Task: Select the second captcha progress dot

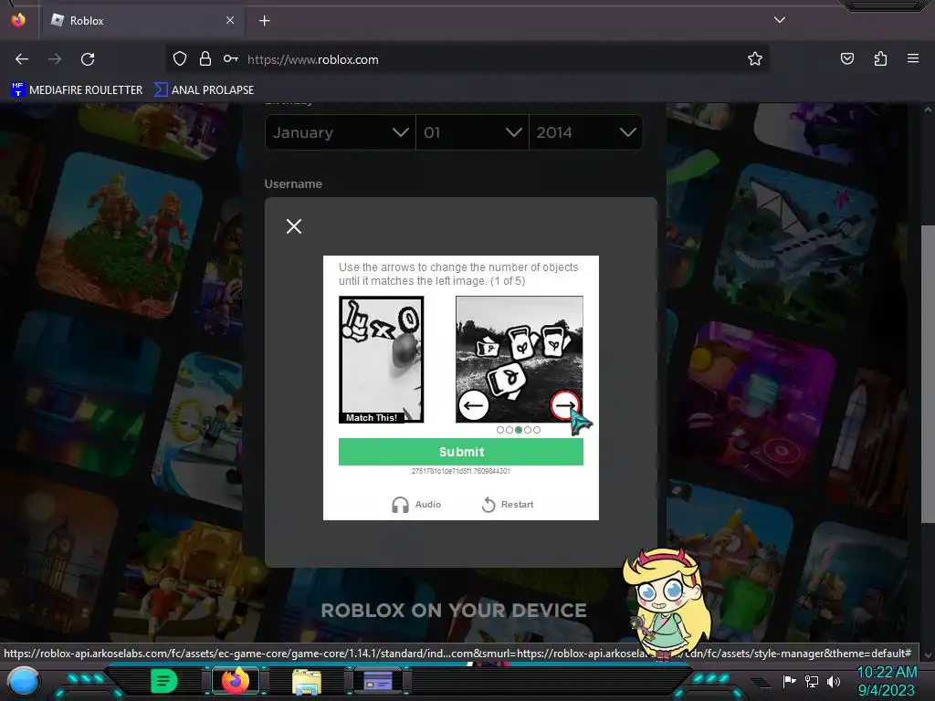Action: tap(510, 430)
